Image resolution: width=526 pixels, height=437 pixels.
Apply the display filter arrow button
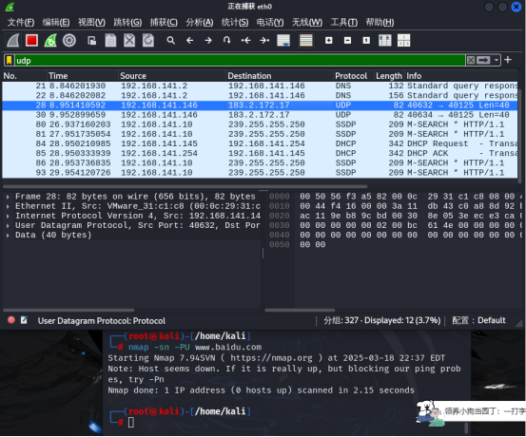tap(483, 60)
